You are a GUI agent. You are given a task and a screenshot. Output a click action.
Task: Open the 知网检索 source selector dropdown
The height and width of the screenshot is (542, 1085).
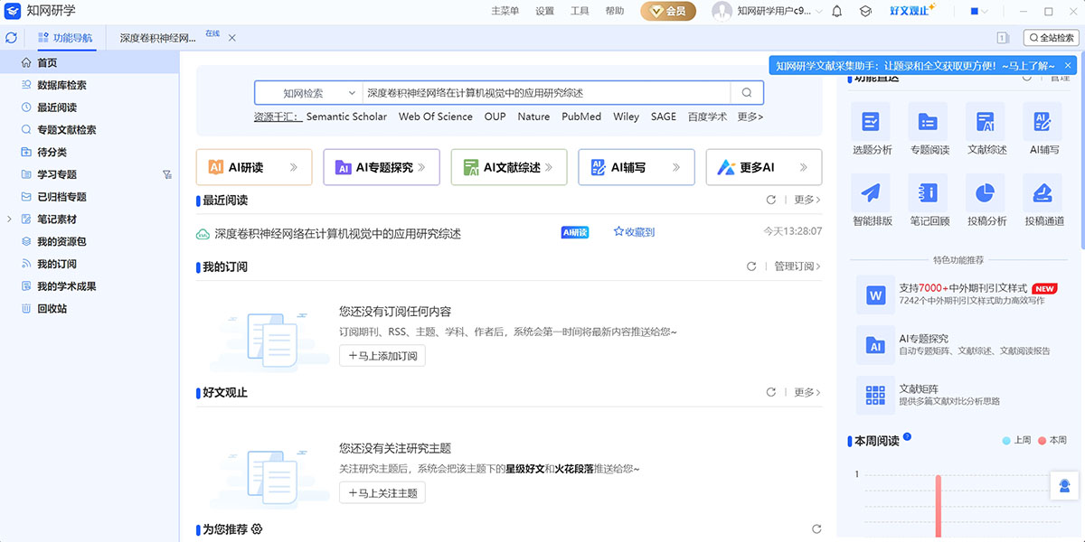308,92
